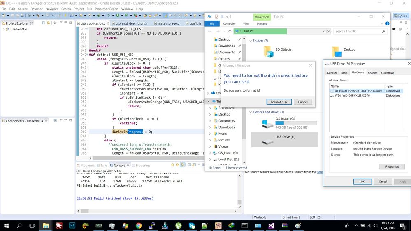The width and height of the screenshot is (411, 231).
Task: Expand the uTaskerV1.4 project tree node
Action: (4, 29)
